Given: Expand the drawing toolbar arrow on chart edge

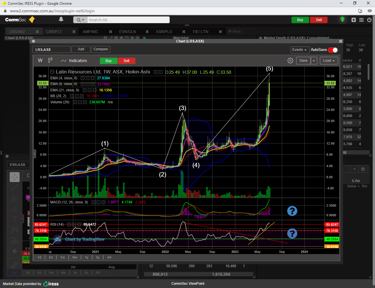Looking at the screenshot, I should click(34, 154).
